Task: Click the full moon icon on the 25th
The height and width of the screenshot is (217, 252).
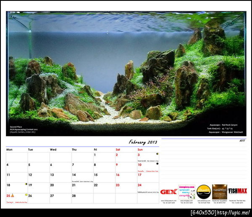Action: point(26,195)
